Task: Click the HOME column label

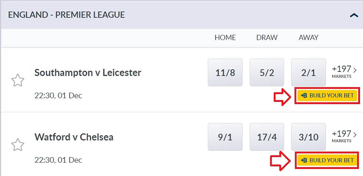Action: pyautogui.click(x=225, y=38)
